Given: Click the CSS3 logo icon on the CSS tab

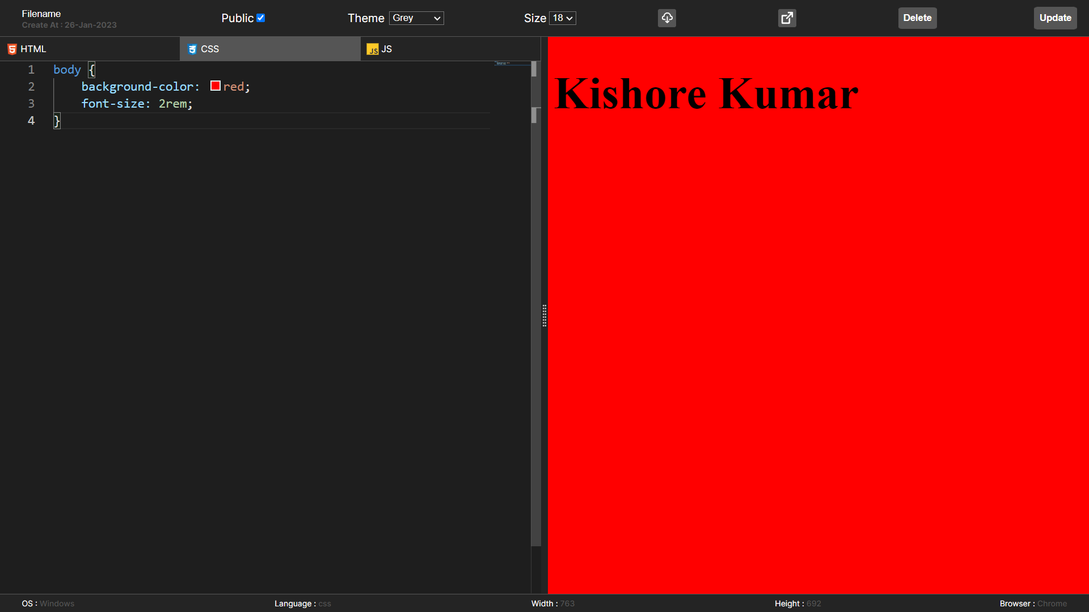Looking at the screenshot, I should click(193, 49).
